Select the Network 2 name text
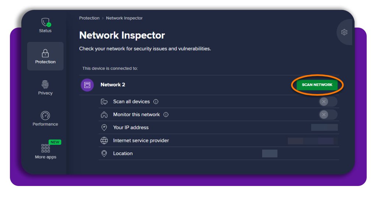The width and height of the screenshot is (377, 197). point(113,85)
